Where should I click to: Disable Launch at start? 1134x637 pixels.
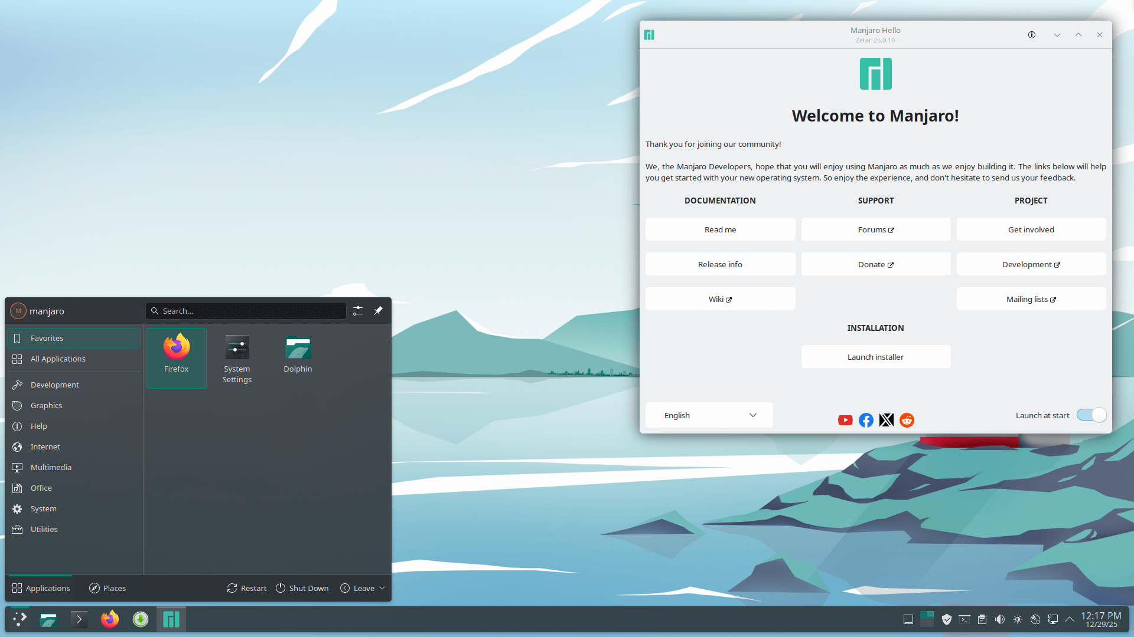[1090, 415]
